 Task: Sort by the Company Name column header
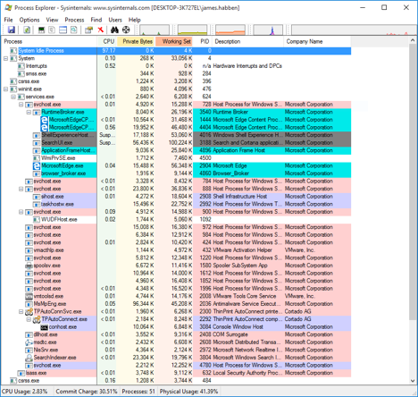point(317,41)
